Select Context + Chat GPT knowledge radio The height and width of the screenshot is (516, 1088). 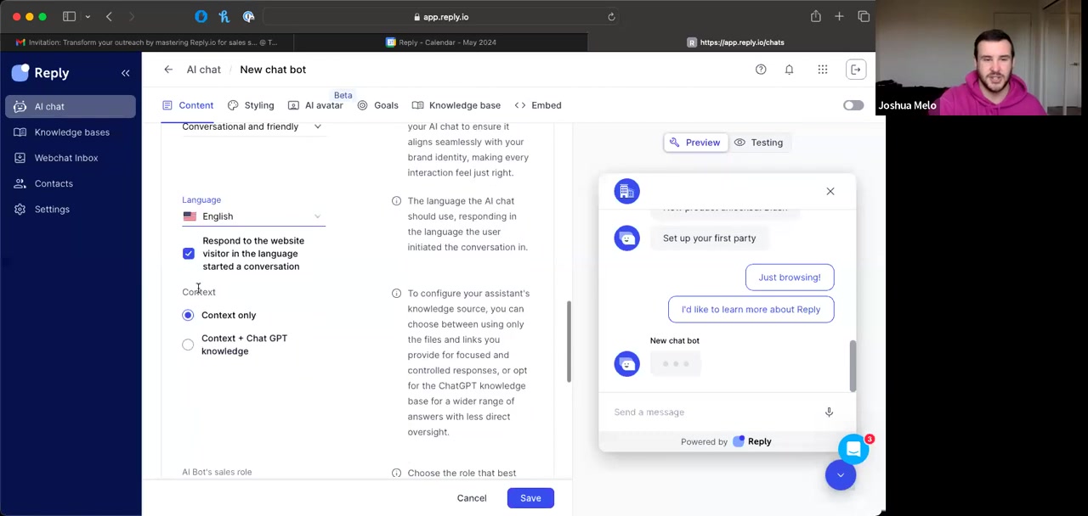click(188, 345)
